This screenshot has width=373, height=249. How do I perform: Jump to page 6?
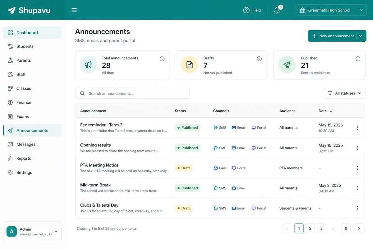pyautogui.click(x=346, y=228)
